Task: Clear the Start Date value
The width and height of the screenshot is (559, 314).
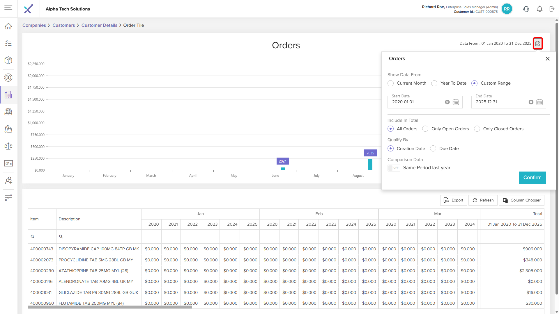Action: click(x=447, y=102)
